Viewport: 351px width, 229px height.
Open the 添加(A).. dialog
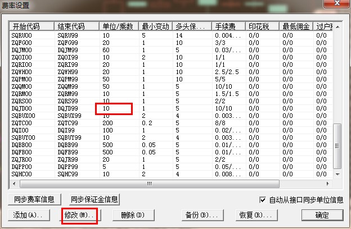click(x=29, y=215)
